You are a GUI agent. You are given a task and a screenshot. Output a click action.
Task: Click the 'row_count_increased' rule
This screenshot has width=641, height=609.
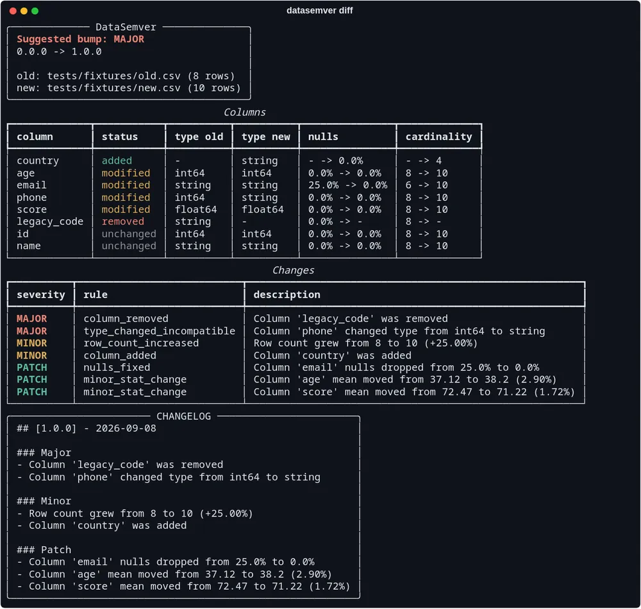click(141, 343)
